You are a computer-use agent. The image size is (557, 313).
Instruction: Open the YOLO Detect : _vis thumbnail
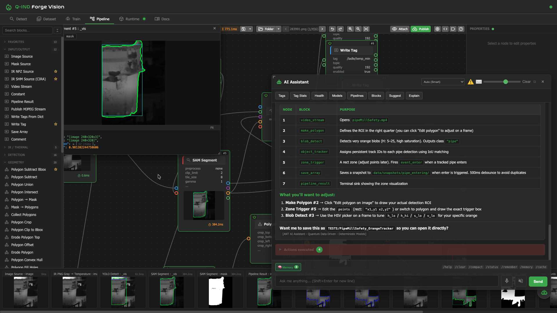pos(123,290)
